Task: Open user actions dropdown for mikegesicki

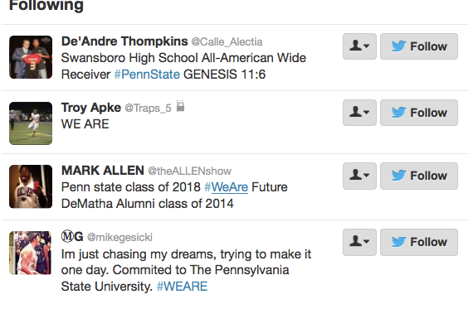Action: click(359, 242)
